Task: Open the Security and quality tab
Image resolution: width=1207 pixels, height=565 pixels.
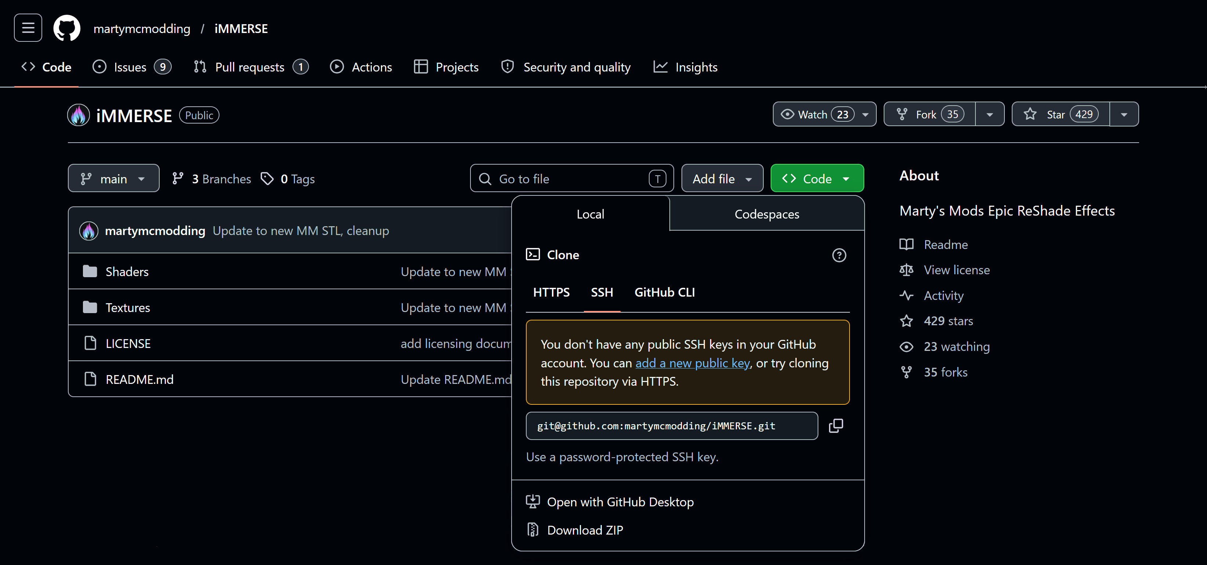Action: point(566,67)
